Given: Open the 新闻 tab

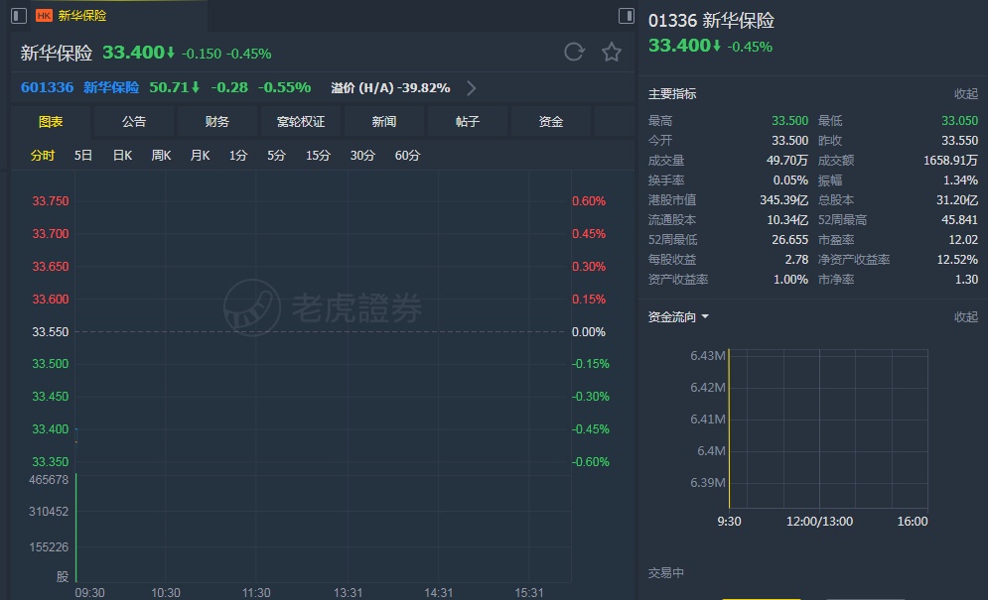Looking at the screenshot, I should (383, 122).
